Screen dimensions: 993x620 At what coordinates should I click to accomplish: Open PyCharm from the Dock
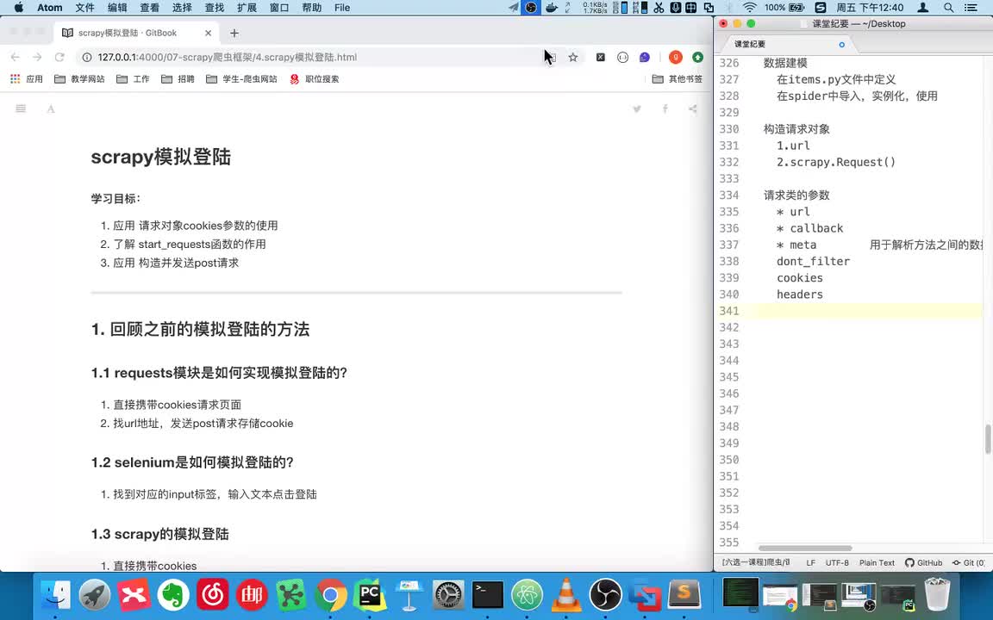[370, 595]
